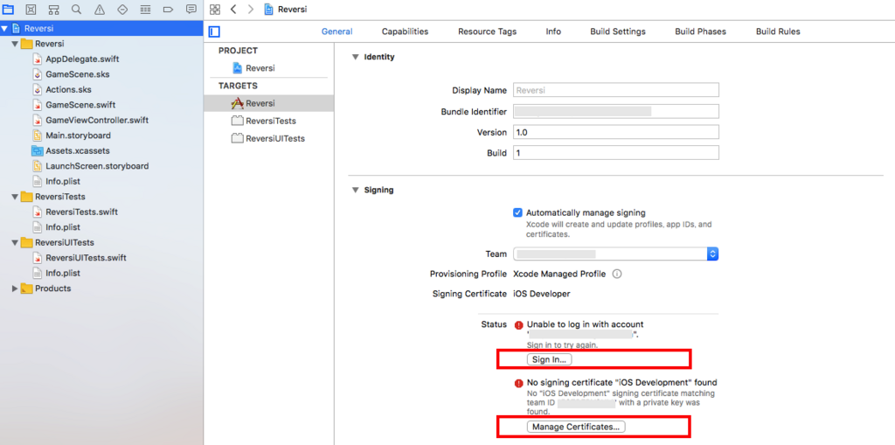Click the related items grid icon
This screenshot has height=445, width=895.
pyautogui.click(x=215, y=9)
